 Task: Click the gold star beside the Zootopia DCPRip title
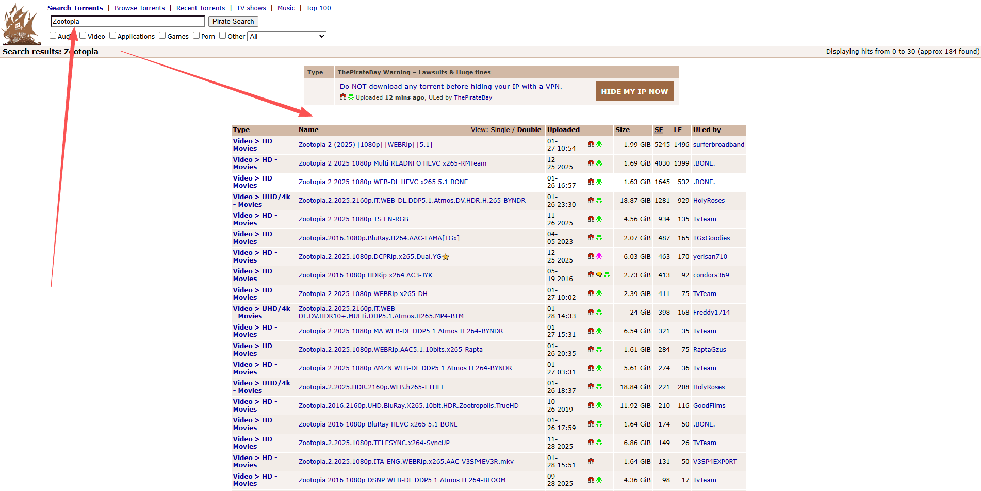(x=446, y=257)
